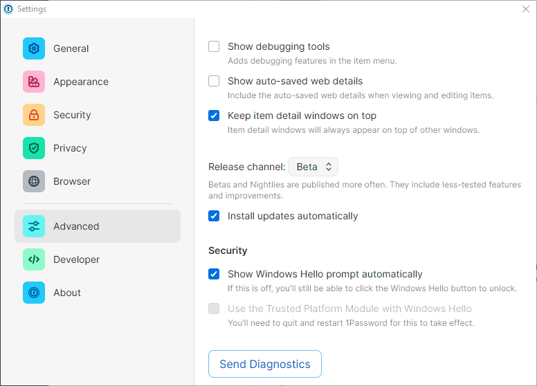Click the About 1Password logo icon
Screen dimensions: 537x386
[x=34, y=293]
